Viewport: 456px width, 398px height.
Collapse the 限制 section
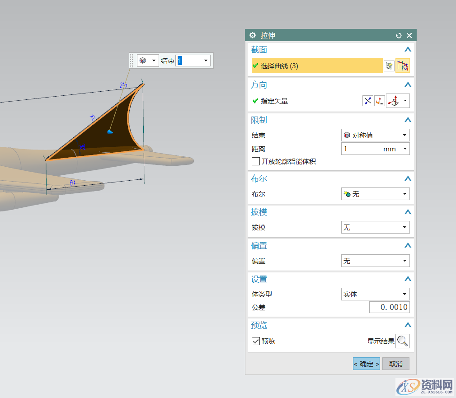408,120
